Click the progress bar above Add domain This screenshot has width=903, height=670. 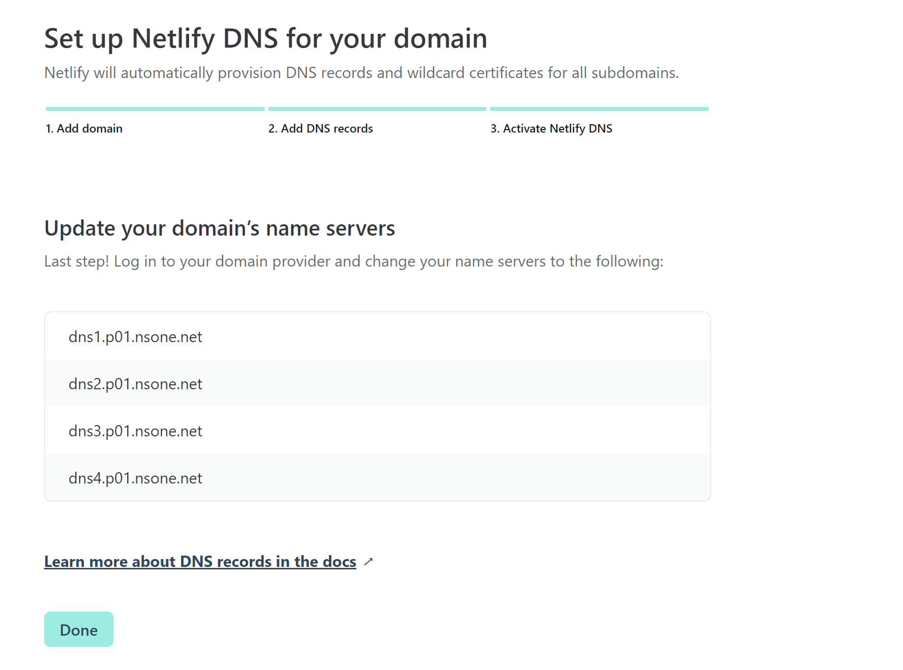point(155,109)
